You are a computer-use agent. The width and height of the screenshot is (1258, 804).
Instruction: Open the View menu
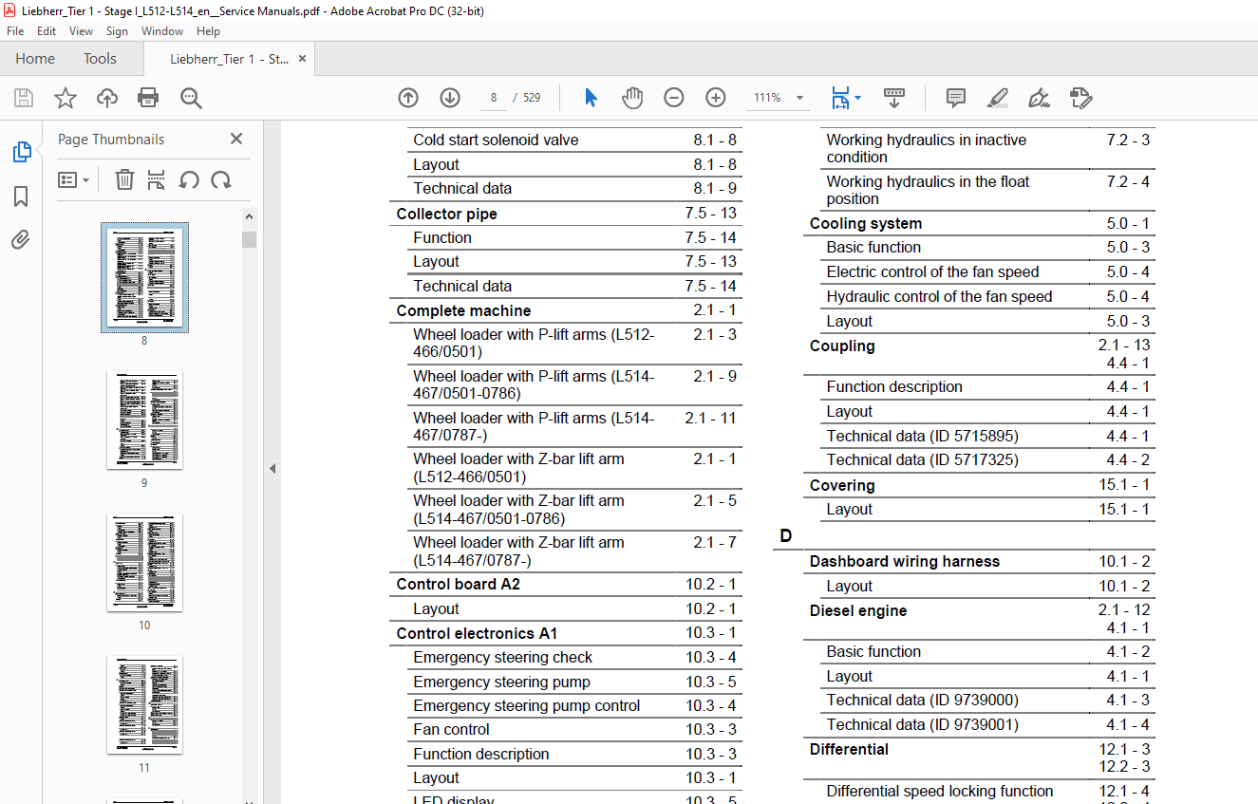tap(81, 31)
